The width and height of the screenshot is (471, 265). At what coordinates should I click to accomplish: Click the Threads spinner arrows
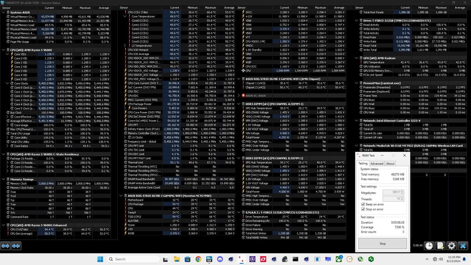pyautogui.click(x=402, y=199)
